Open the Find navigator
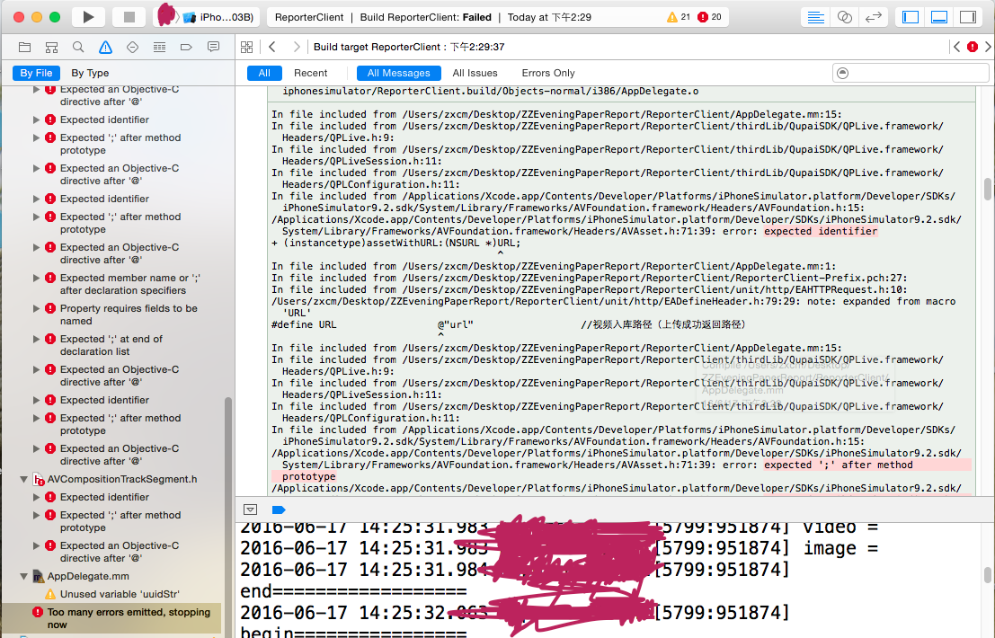 click(x=78, y=47)
